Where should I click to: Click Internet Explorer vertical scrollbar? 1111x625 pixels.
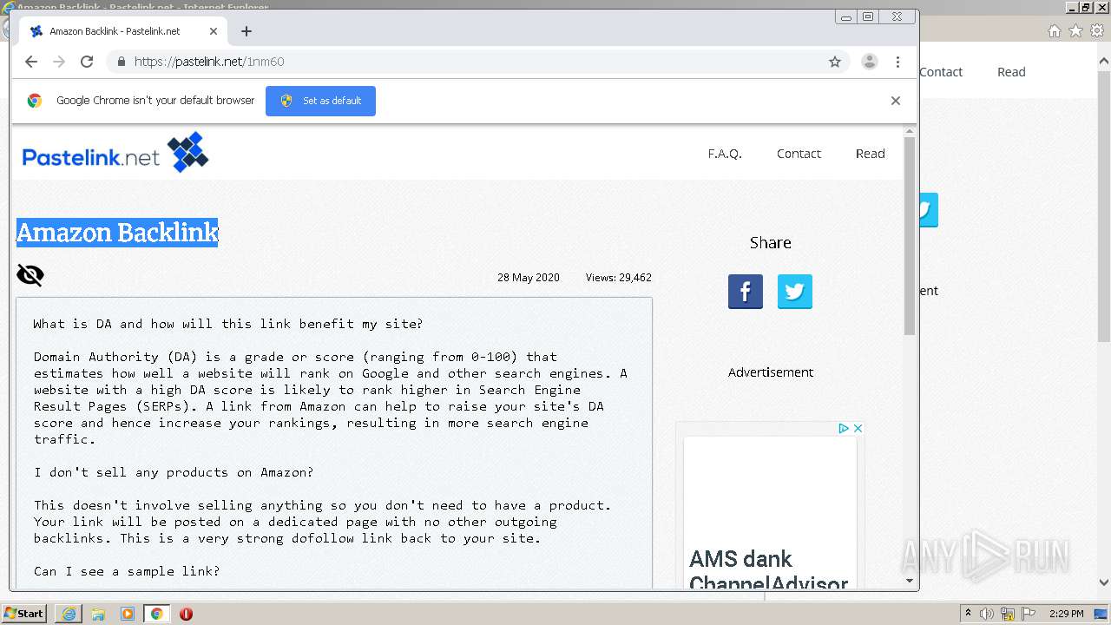(x=1104, y=208)
